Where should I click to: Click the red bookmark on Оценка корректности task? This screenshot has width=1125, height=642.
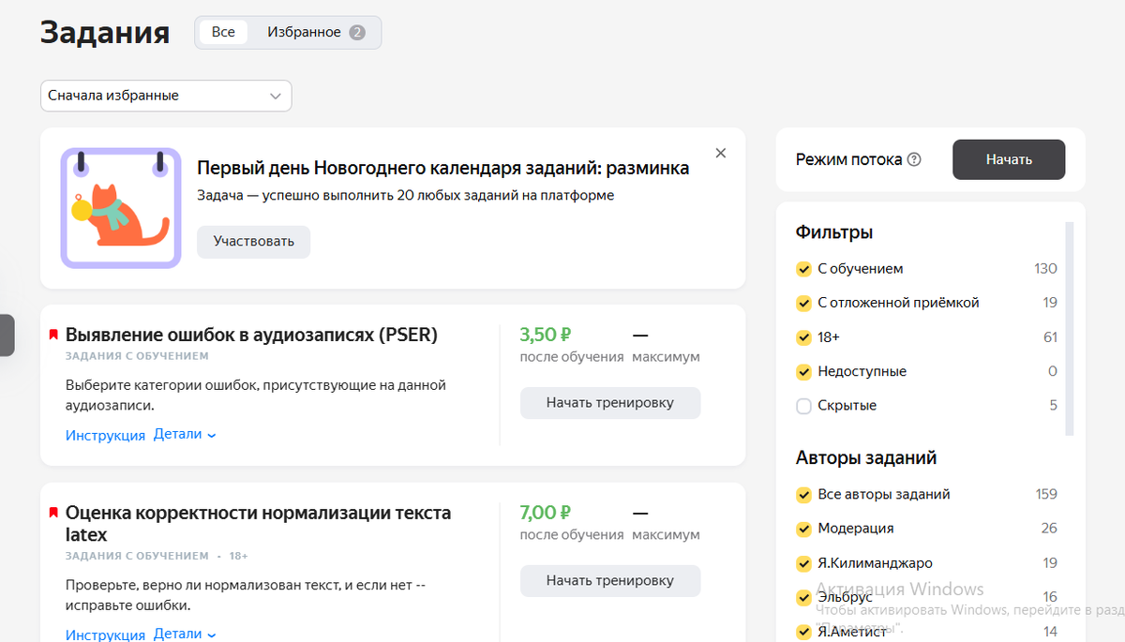coord(53,514)
